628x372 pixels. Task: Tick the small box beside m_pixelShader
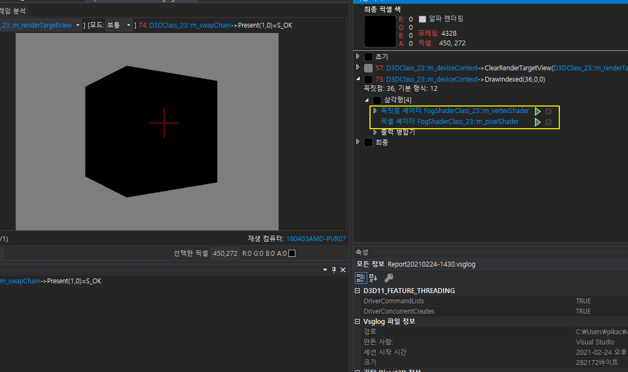548,122
